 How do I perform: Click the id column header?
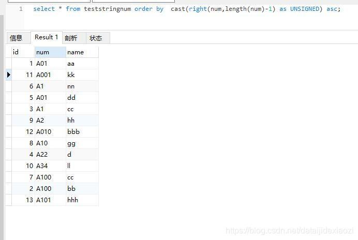point(23,52)
